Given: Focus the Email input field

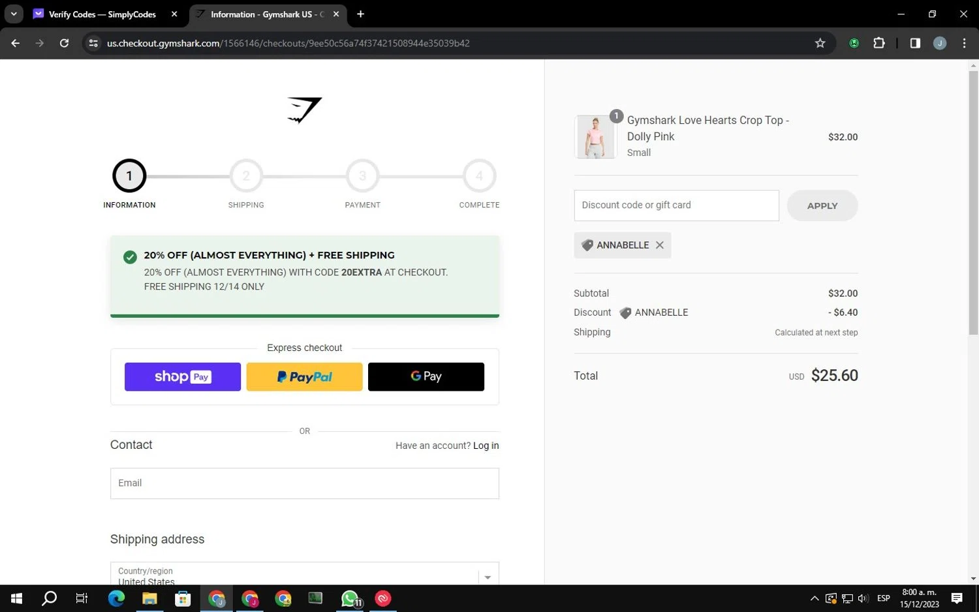Looking at the screenshot, I should (x=305, y=483).
